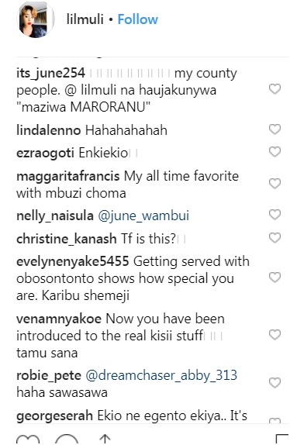The height and width of the screenshot is (445, 290).
Task: Open the @dreamchaser_abby_313 mention
Action: [x=161, y=375]
